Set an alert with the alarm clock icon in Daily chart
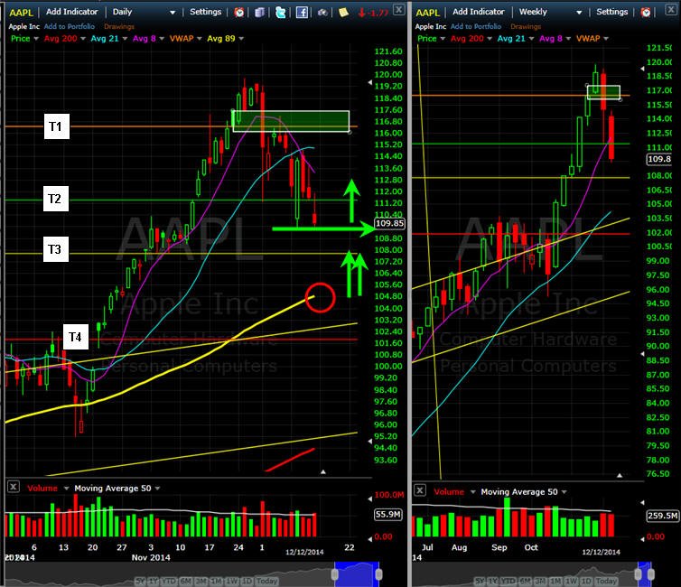681x587 pixels. pyautogui.click(x=238, y=12)
